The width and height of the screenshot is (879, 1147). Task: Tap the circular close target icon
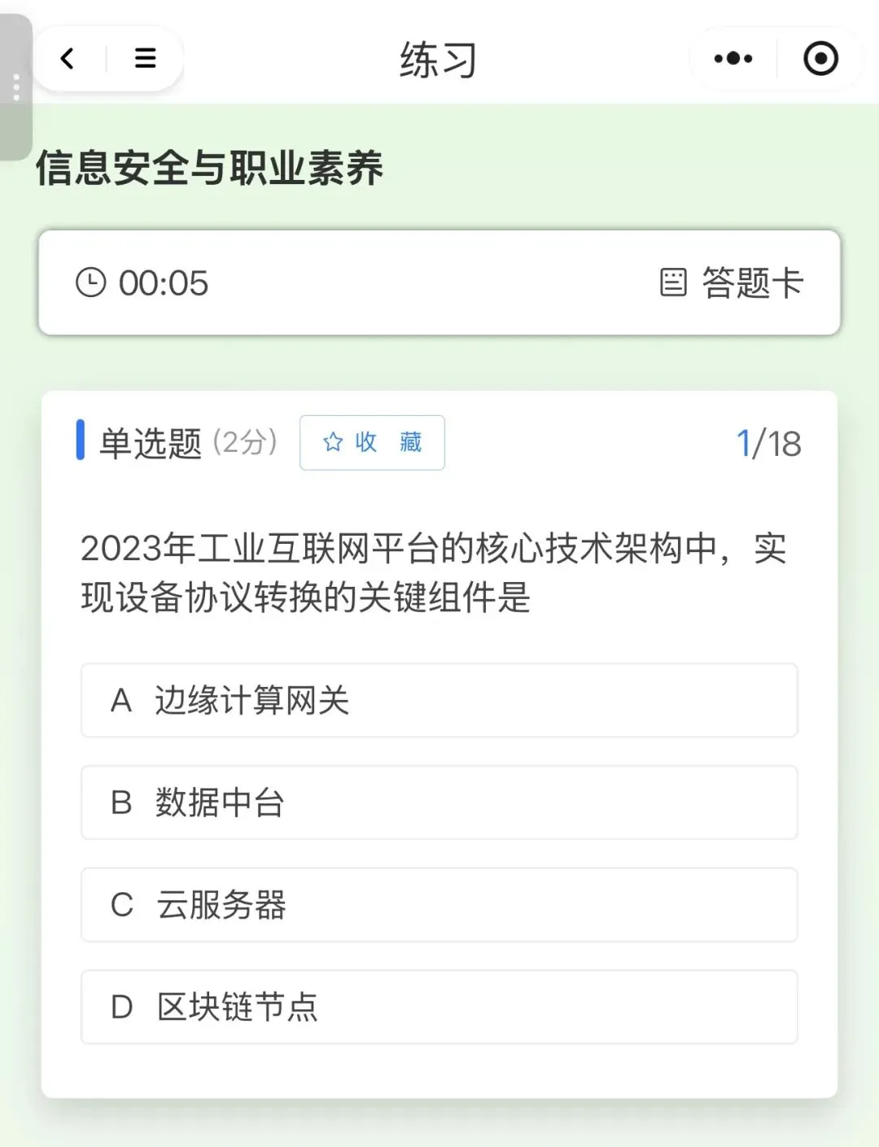[x=820, y=59]
